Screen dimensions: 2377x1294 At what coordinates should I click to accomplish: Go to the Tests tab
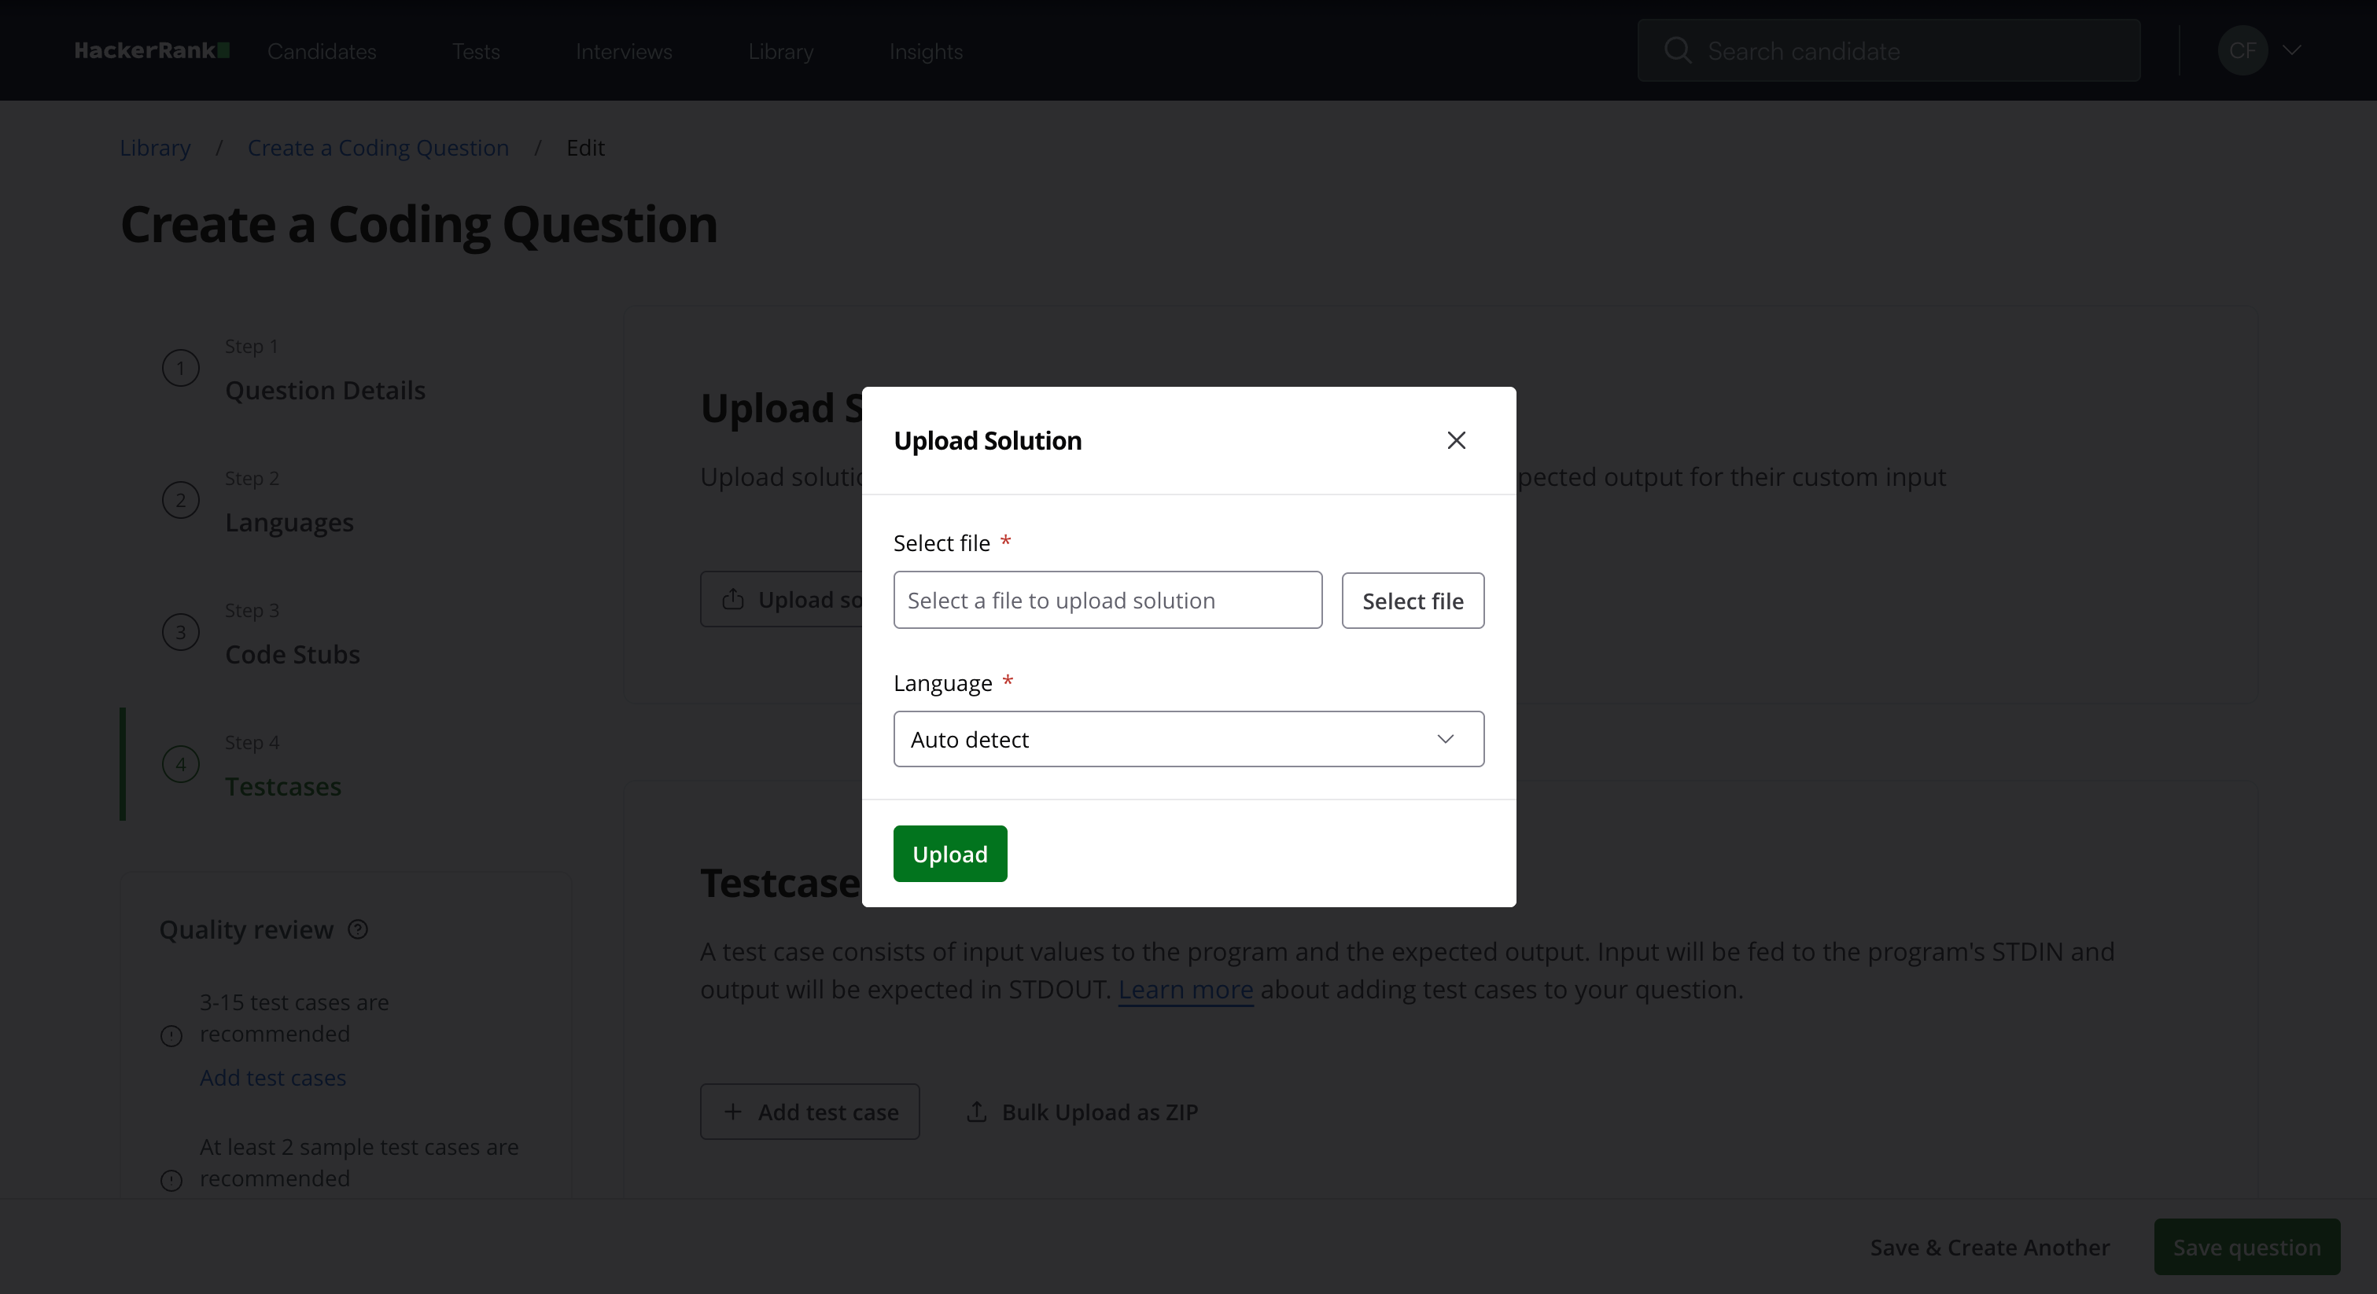pyautogui.click(x=476, y=52)
